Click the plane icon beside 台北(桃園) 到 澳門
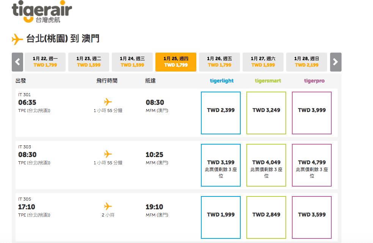Viewport: 373px width, 243px height. click(x=17, y=39)
